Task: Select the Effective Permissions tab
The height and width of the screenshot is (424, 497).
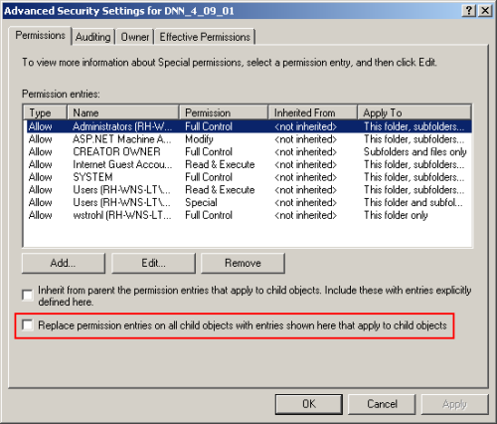Action: click(x=205, y=37)
